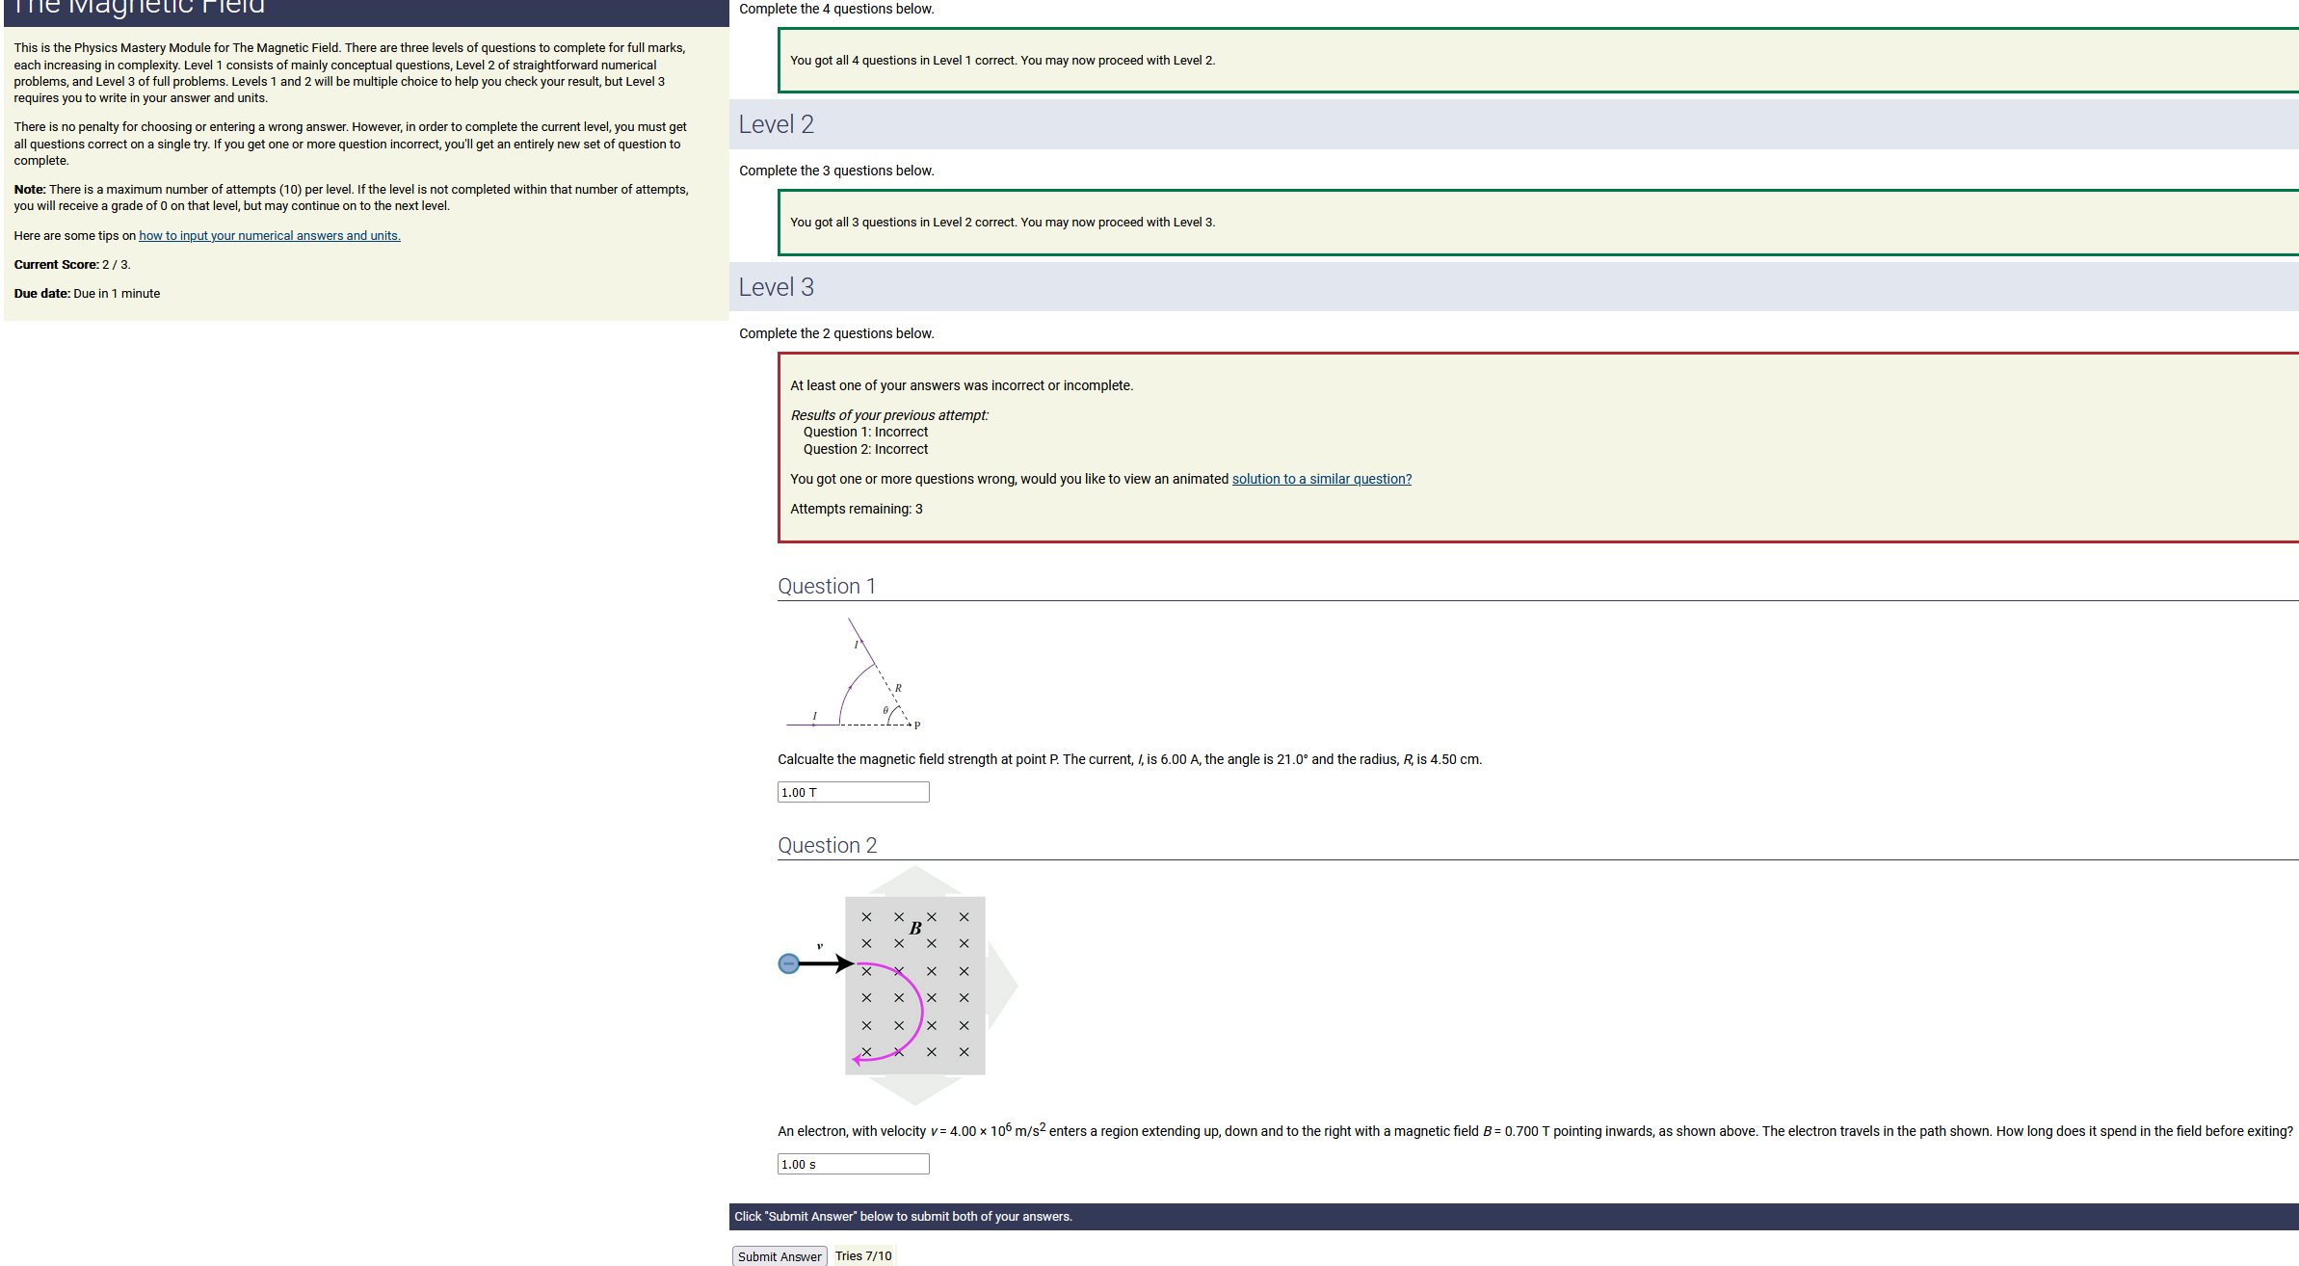The image size is (2299, 1266).
Task: Focus the Question 2 answer field containing 1.00 s
Action: 853,1164
